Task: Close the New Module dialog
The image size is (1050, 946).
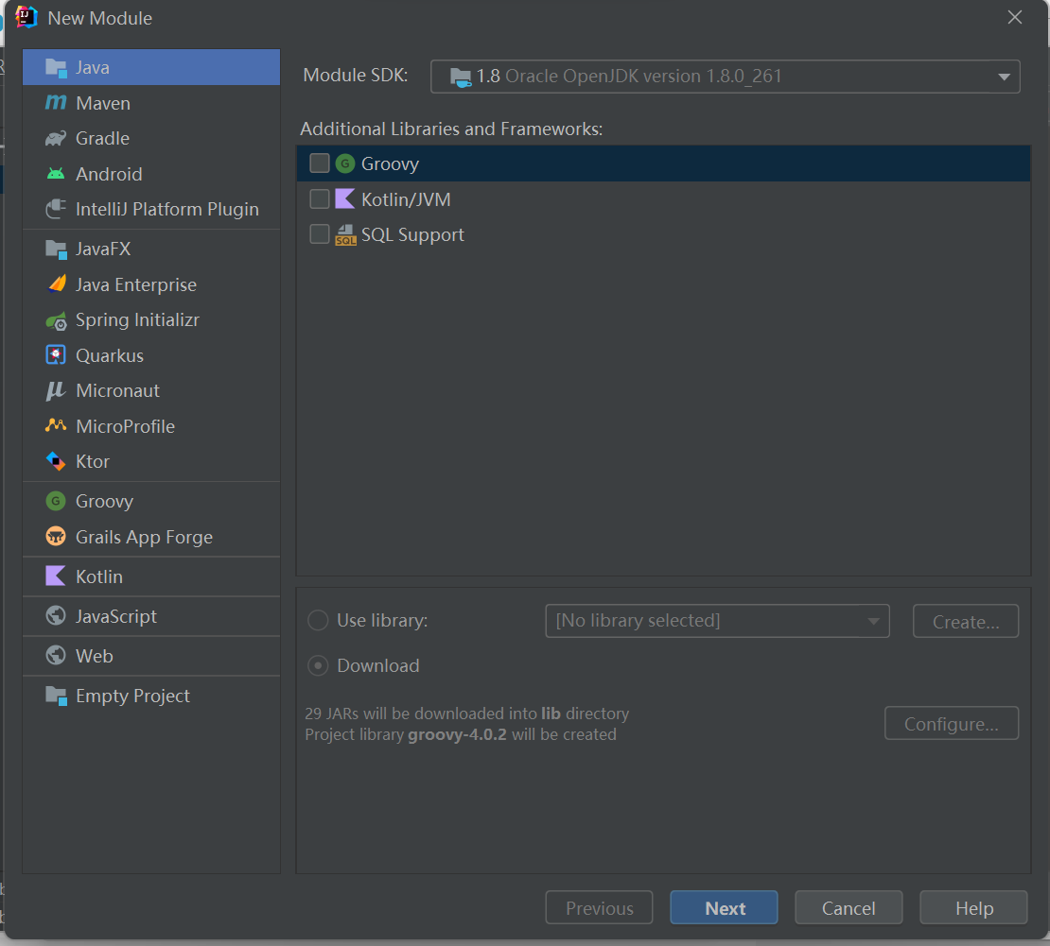Action: [1014, 17]
